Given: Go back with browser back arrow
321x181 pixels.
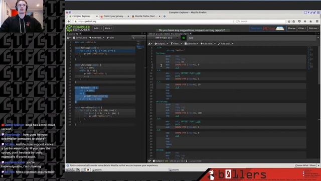Looking at the screenshot, I should [69, 21].
